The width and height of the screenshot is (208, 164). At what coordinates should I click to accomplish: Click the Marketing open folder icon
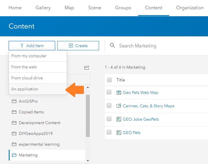click(14, 155)
